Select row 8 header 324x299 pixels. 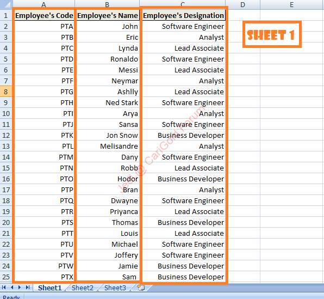pos(6,91)
